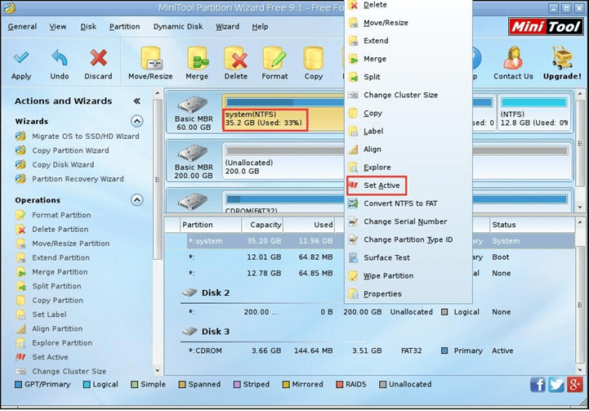Open the Help menu
The height and width of the screenshot is (411, 589).
coord(260,27)
